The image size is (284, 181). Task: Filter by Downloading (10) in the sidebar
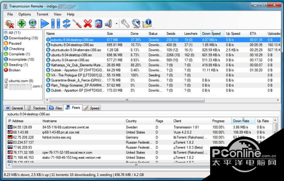pyautogui.click(x=23, y=38)
